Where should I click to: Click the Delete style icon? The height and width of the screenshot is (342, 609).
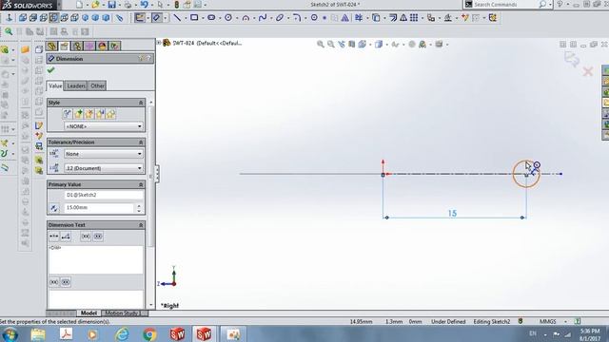89,114
